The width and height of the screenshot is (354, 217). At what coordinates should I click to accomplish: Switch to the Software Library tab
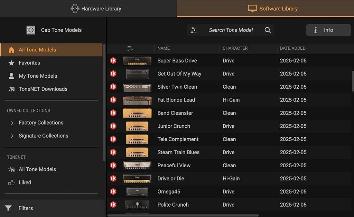[265, 8]
